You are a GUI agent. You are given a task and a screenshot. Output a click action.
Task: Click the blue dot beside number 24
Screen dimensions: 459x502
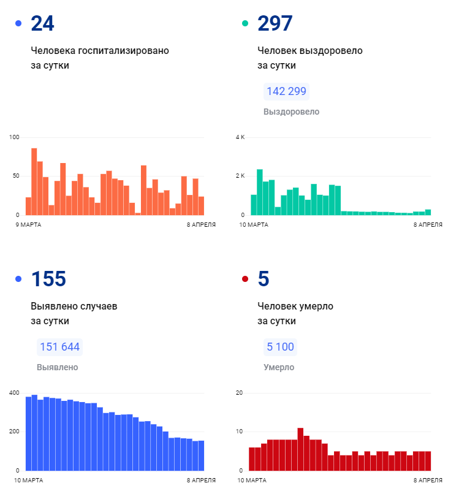[18, 24]
